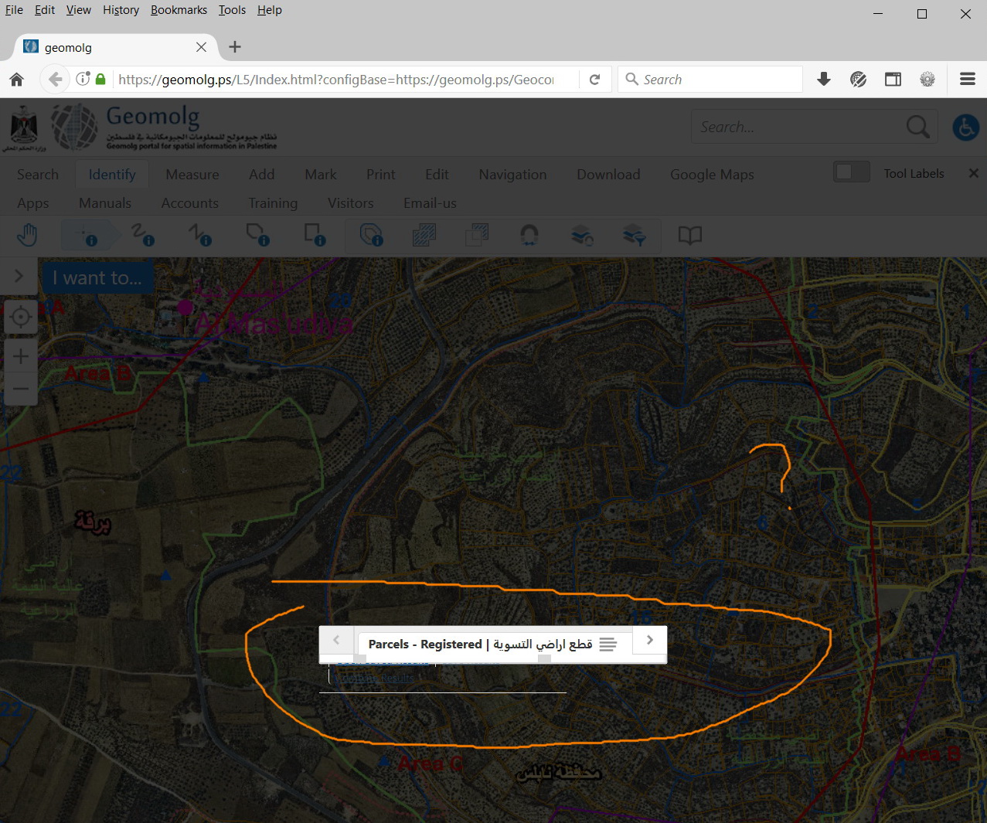Close the geomolg browser tab

[201, 47]
